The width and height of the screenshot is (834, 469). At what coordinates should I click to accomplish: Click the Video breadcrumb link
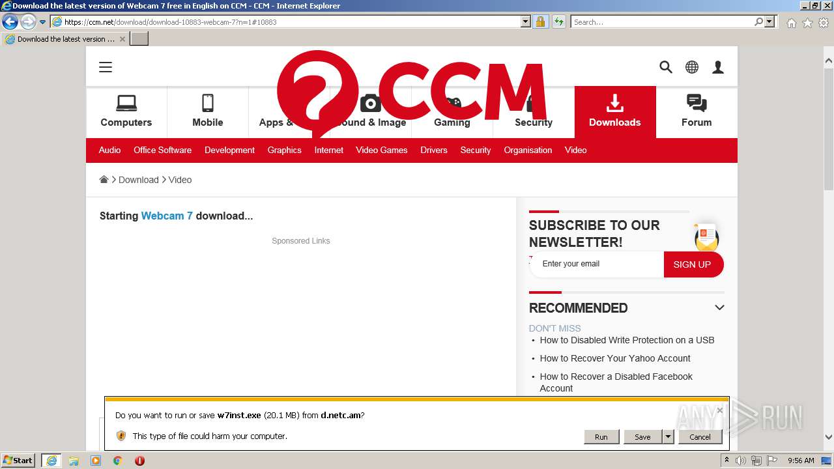pyautogui.click(x=180, y=180)
